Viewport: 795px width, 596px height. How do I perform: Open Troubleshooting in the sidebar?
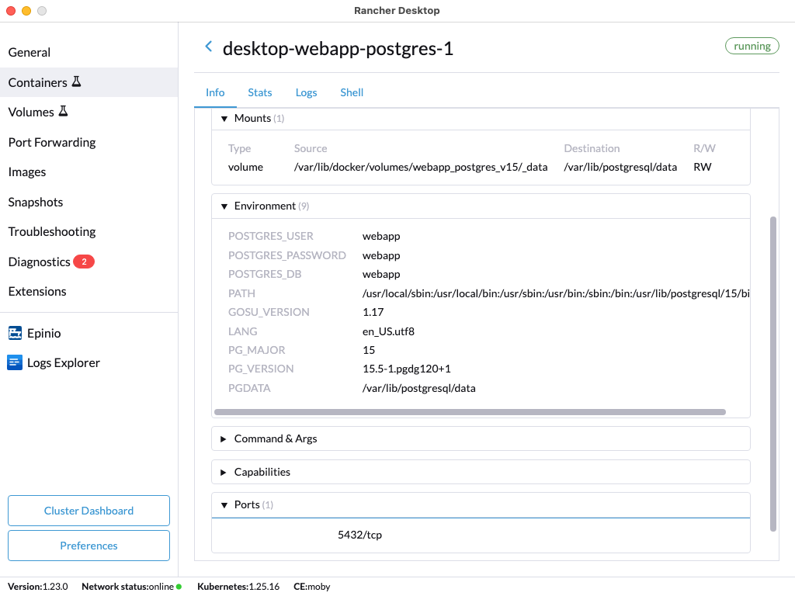coord(89,231)
